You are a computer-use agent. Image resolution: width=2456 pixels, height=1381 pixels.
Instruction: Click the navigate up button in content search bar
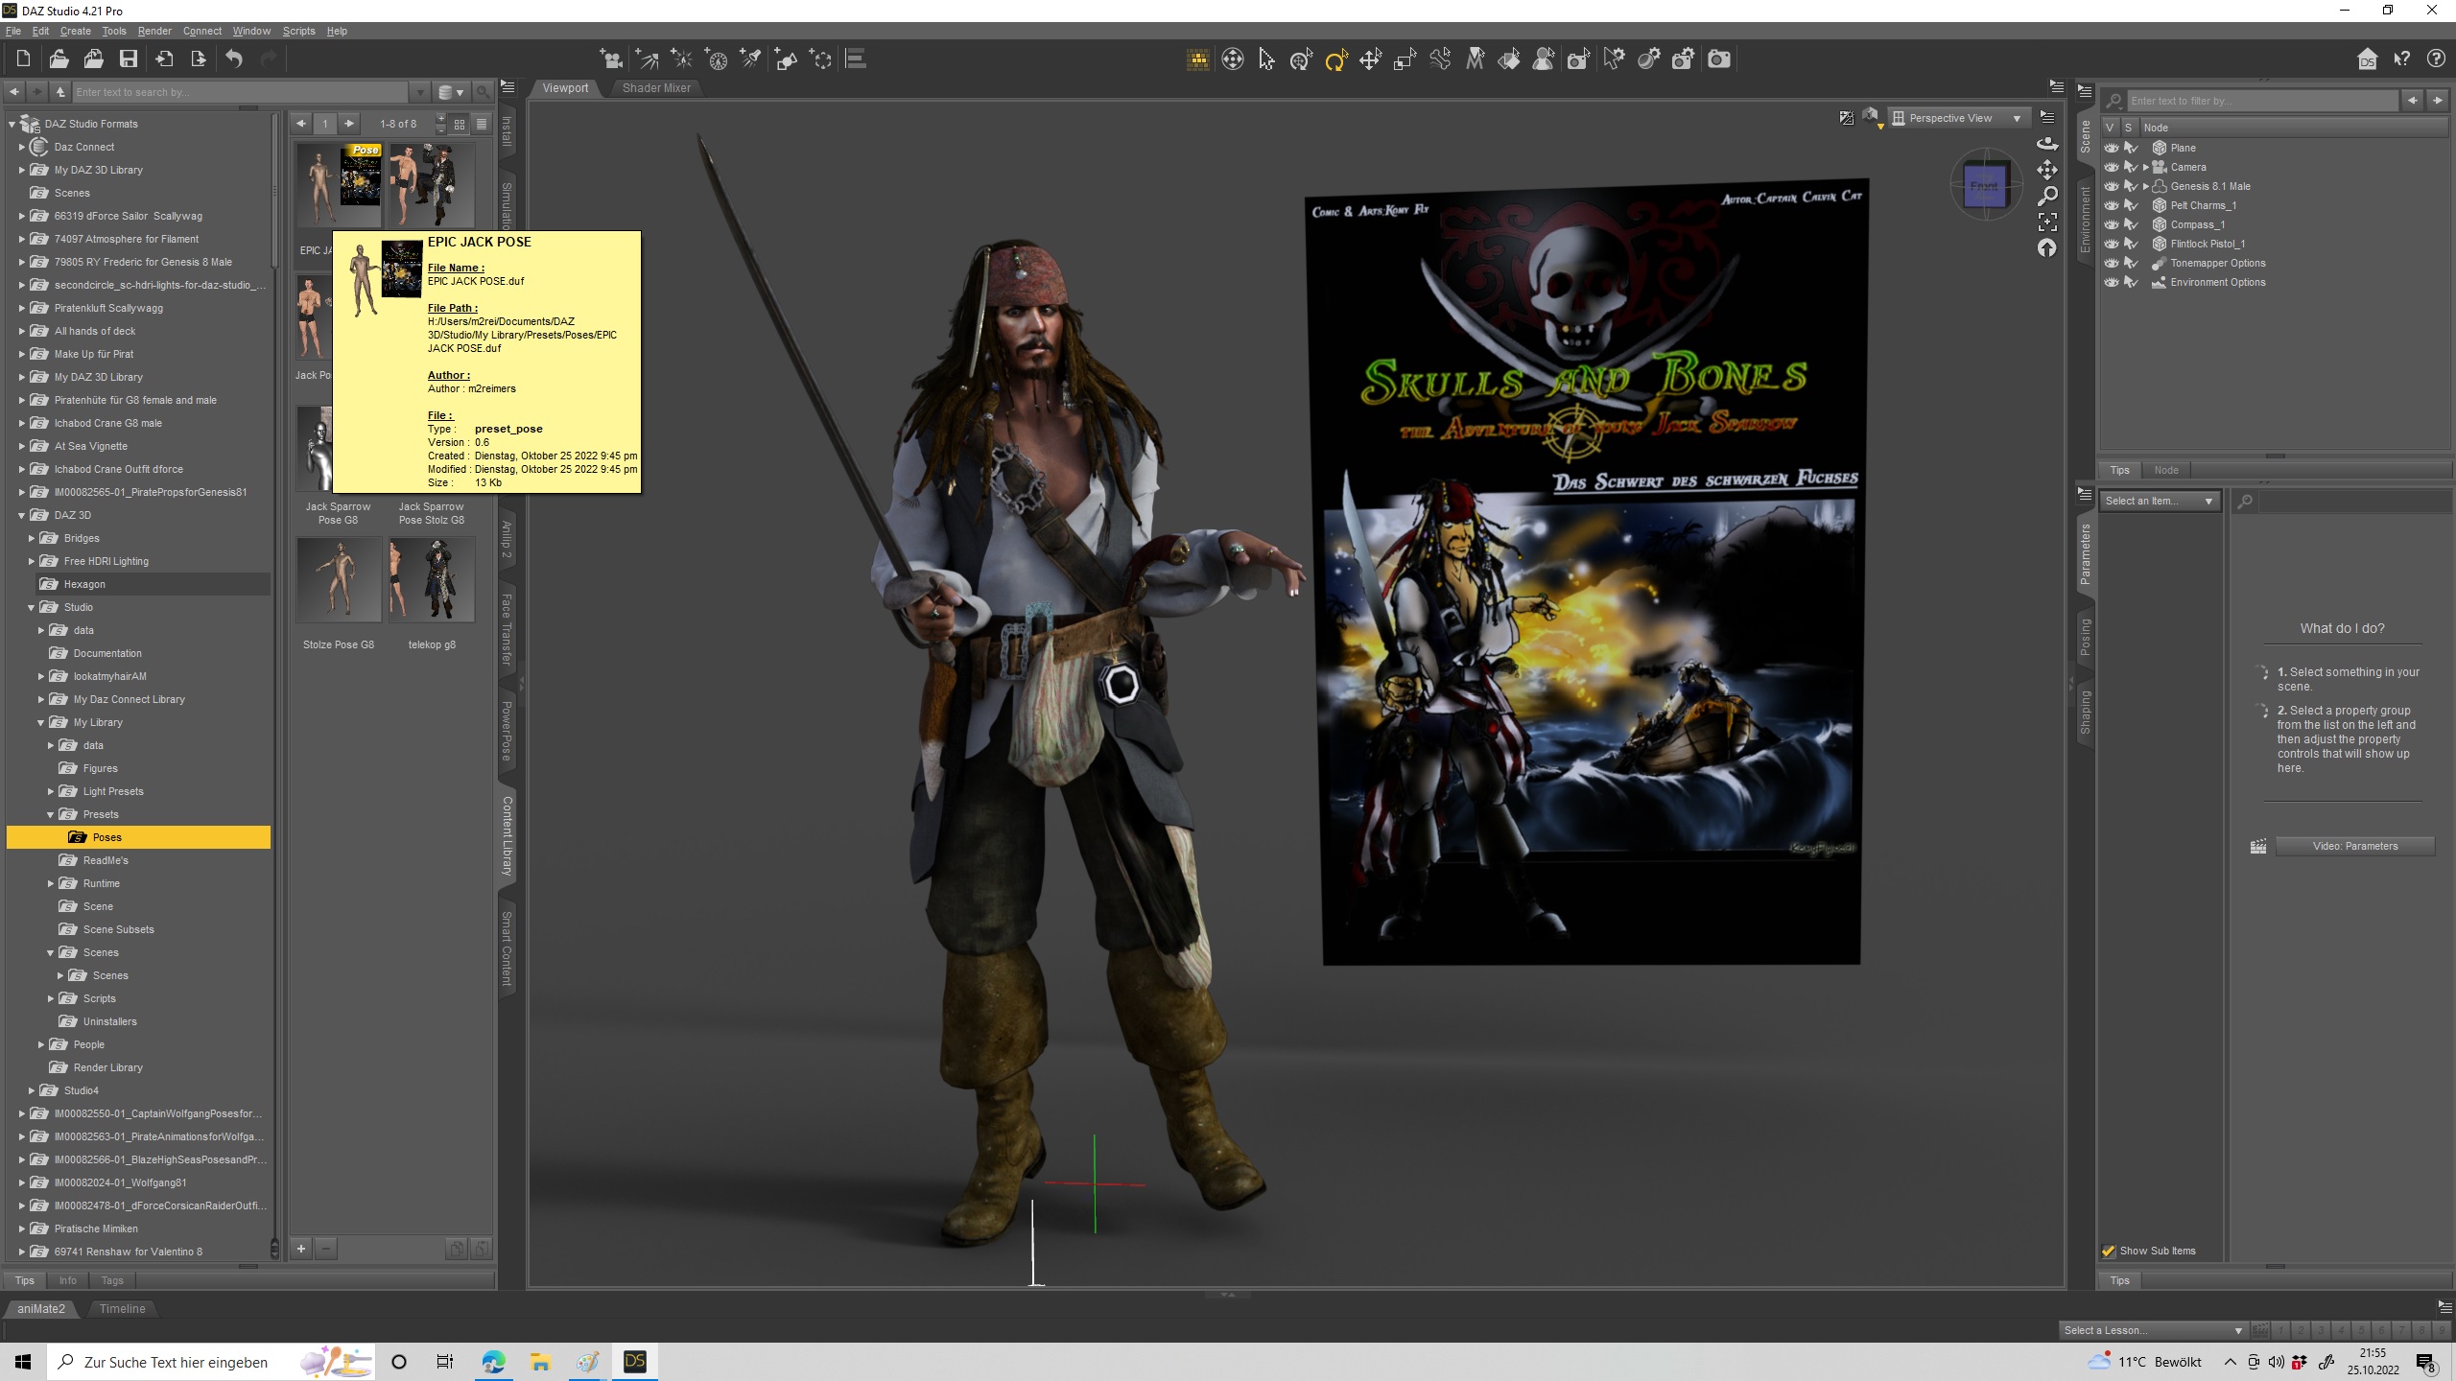(60, 92)
